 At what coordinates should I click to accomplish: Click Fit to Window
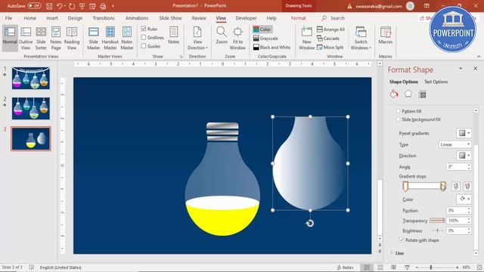[x=237, y=38]
